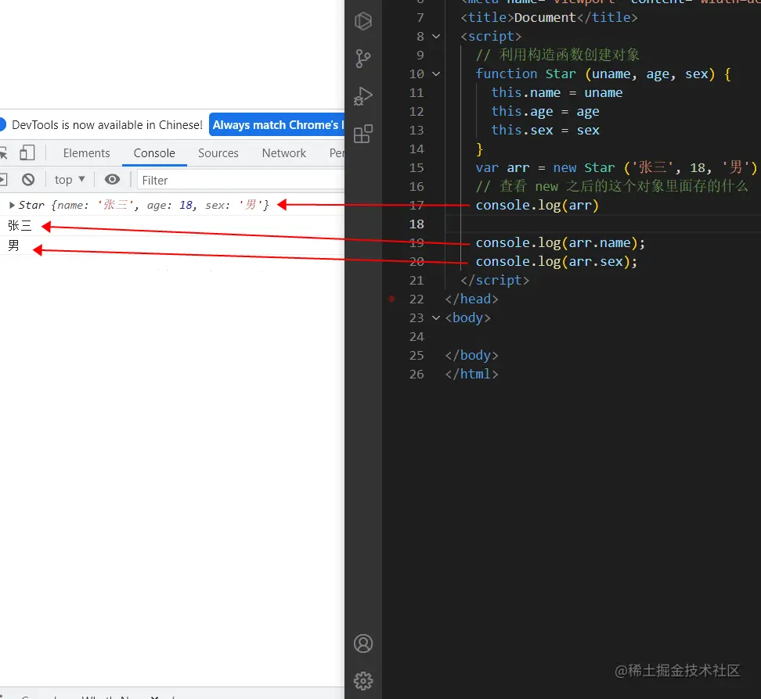Expand the logged Star object in console
761x699 pixels.
pyautogui.click(x=12, y=205)
